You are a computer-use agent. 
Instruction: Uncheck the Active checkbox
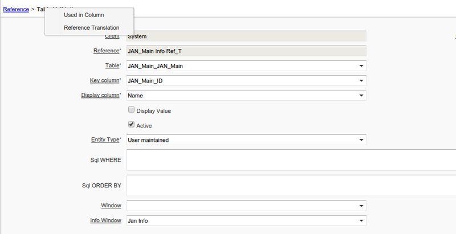pos(132,125)
